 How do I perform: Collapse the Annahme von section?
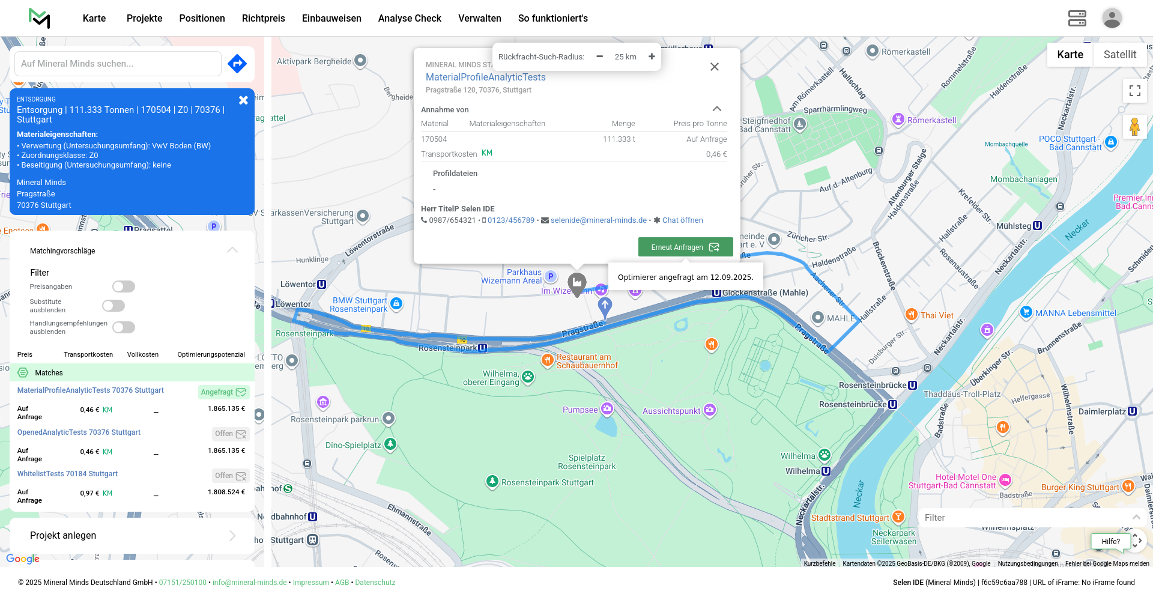[x=716, y=109]
